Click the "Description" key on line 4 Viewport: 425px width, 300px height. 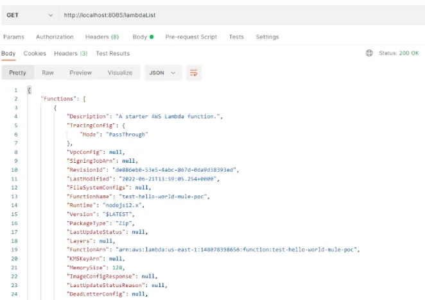tap(88, 117)
